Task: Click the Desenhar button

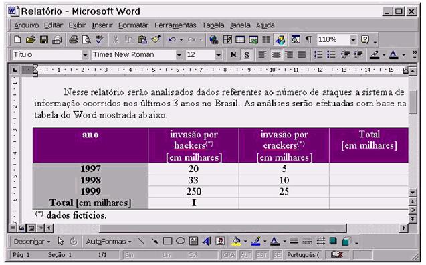Action: [32, 242]
